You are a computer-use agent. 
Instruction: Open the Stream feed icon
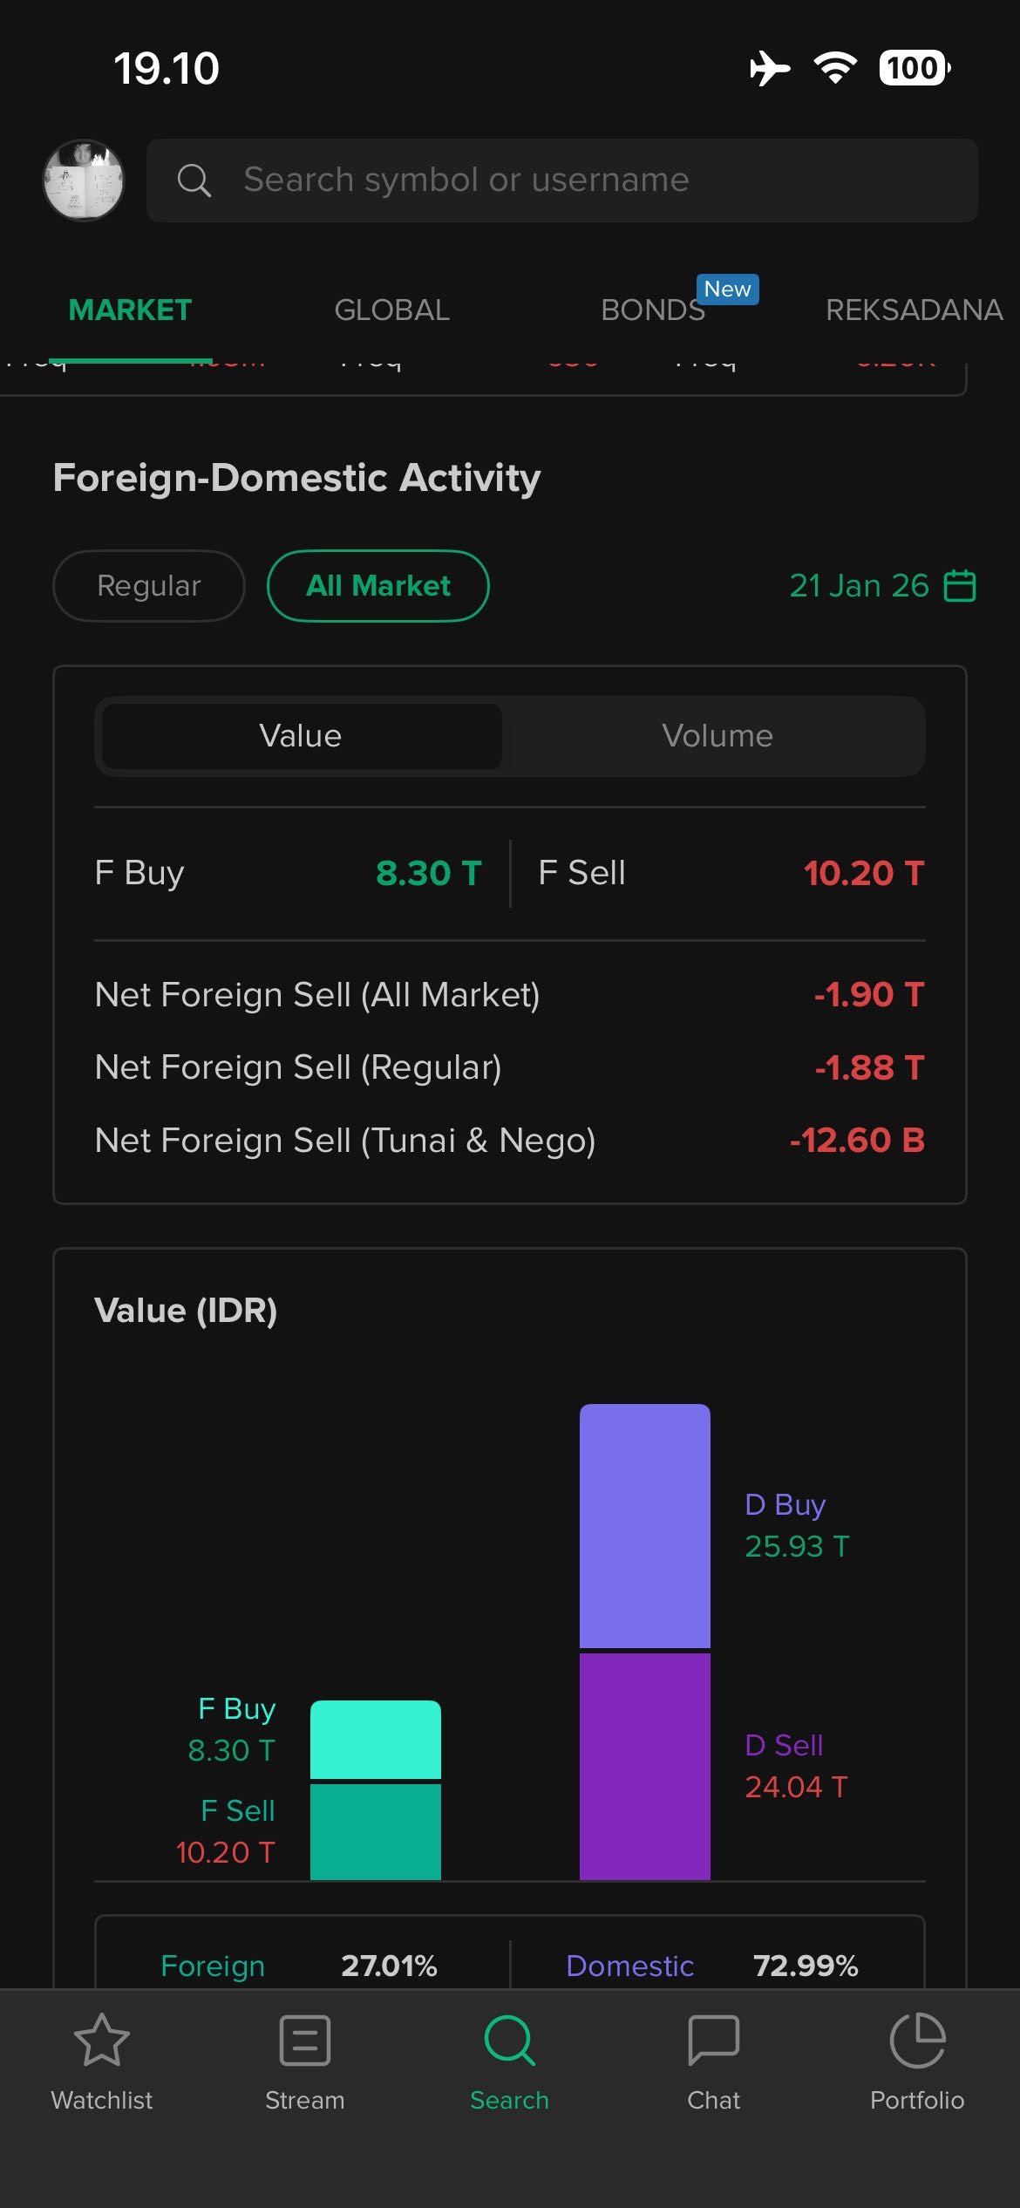(x=305, y=2041)
